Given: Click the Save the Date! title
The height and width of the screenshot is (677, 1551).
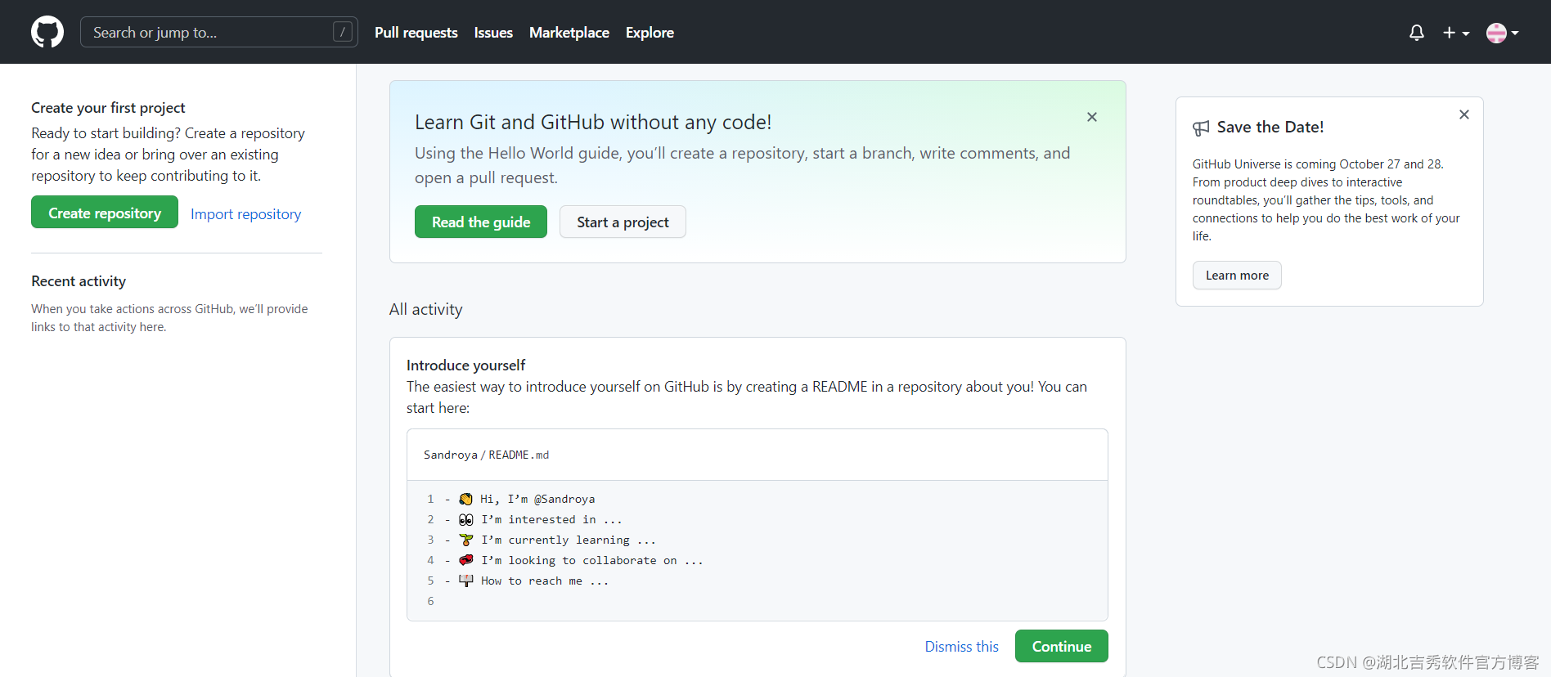Looking at the screenshot, I should coord(1270,127).
